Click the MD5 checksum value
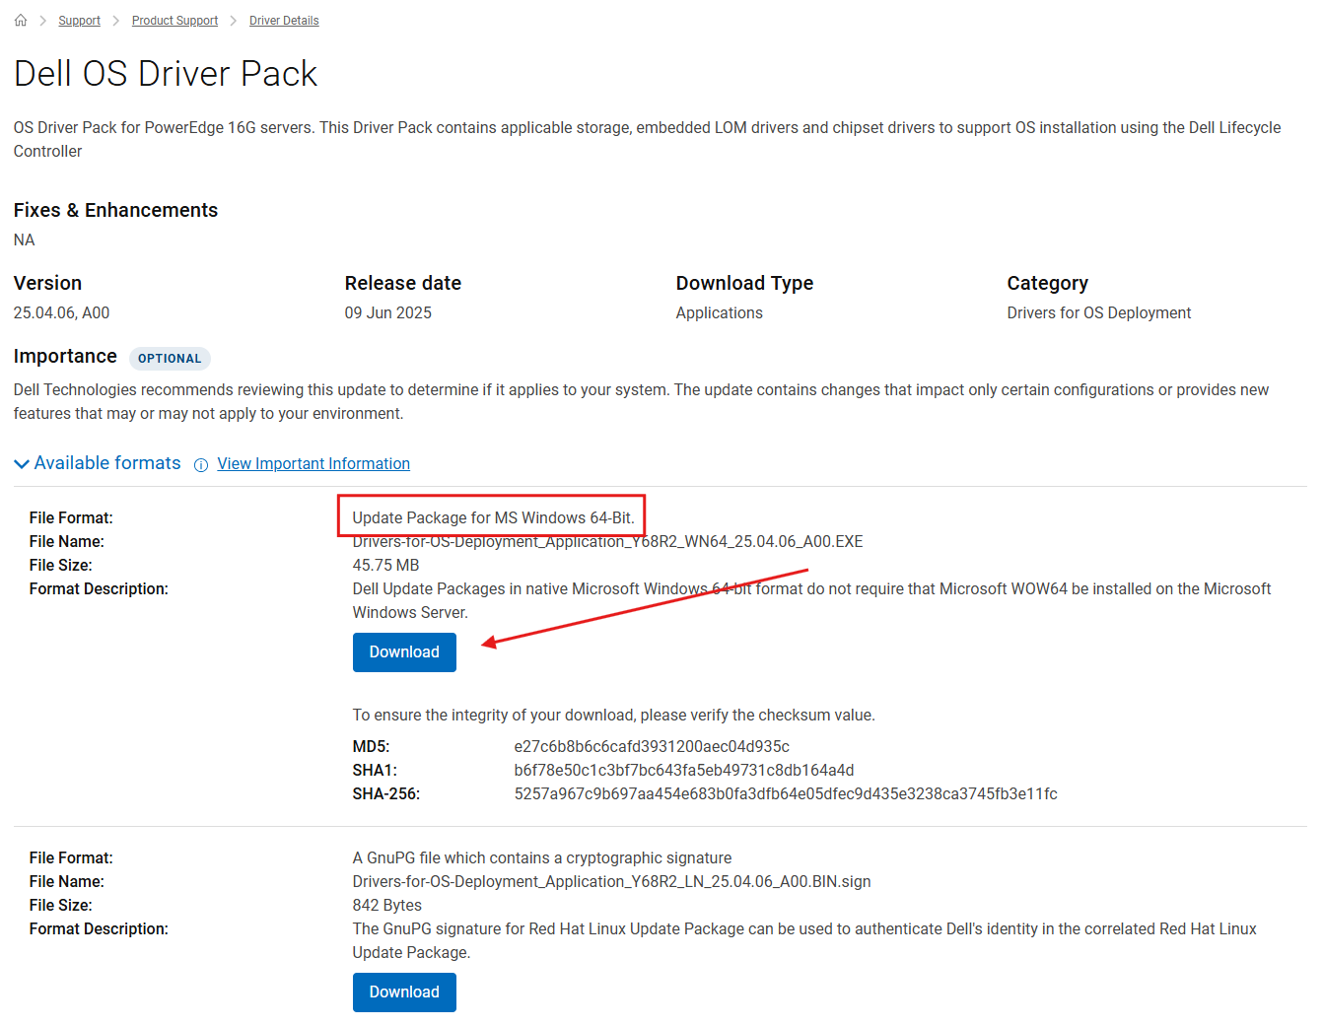 [651, 747]
